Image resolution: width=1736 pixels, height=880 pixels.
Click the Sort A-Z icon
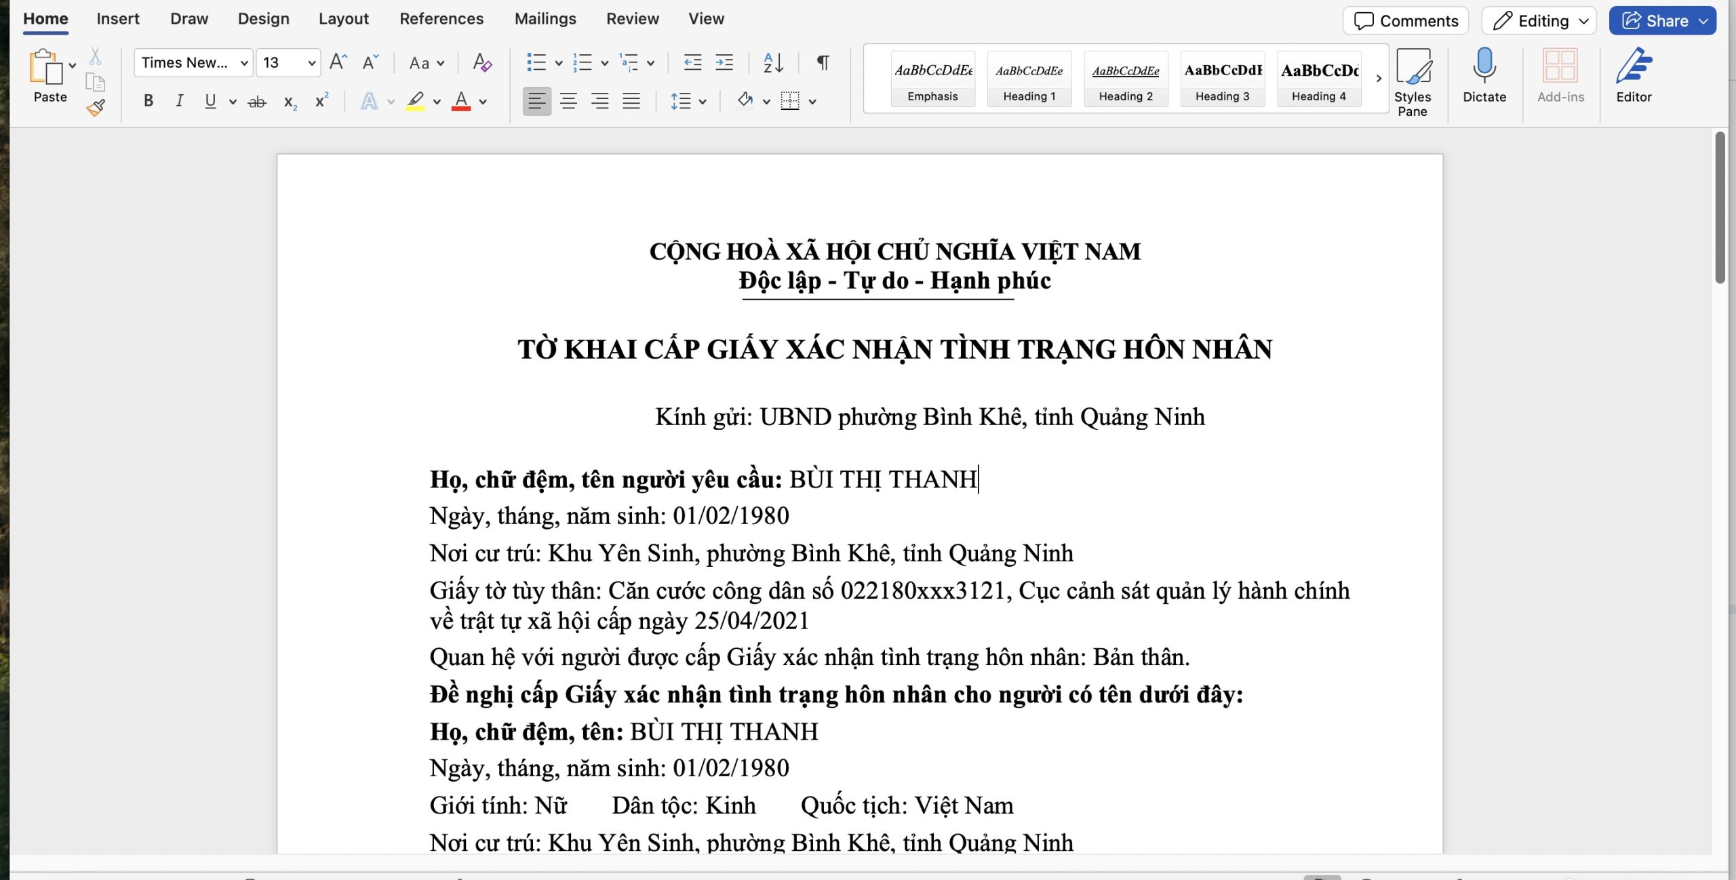(773, 63)
